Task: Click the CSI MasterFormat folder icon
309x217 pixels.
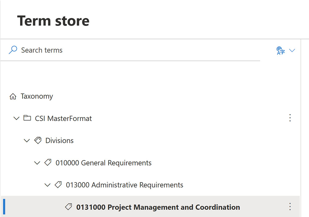Action: pos(27,118)
